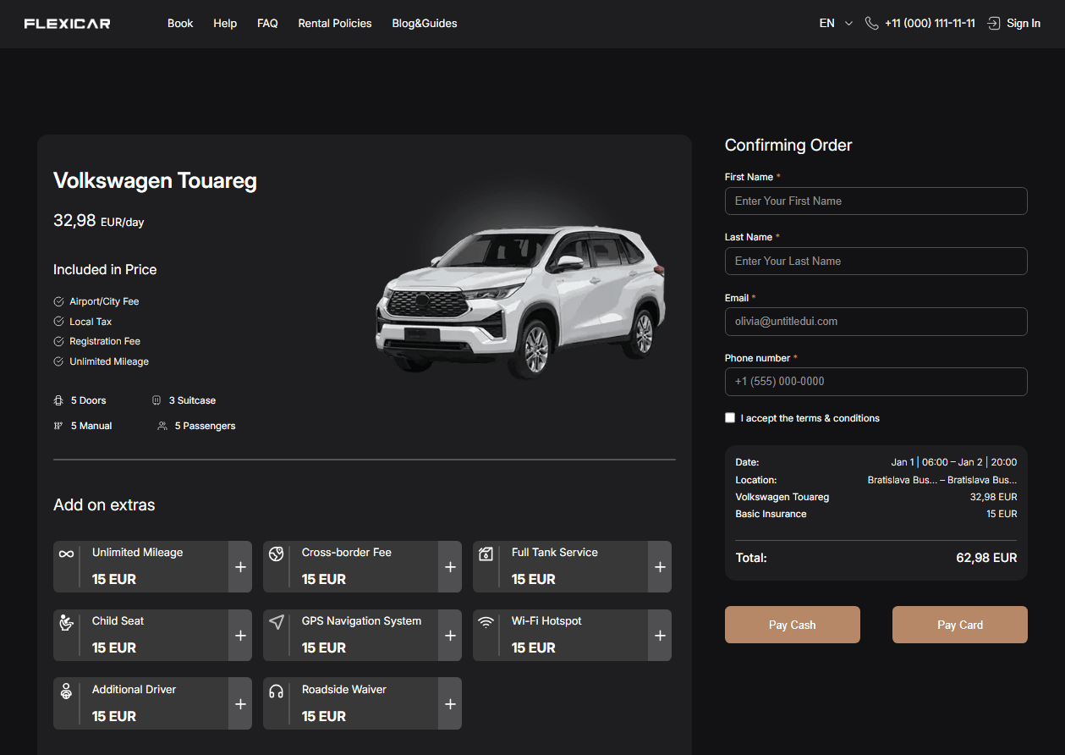The width and height of the screenshot is (1065, 755).
Task: Click the Pay Card button
Action: coord(960,625)
